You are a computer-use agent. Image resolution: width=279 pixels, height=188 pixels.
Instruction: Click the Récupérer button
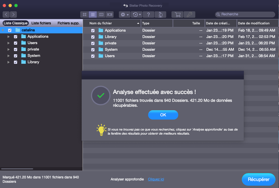tap(259, 179)
